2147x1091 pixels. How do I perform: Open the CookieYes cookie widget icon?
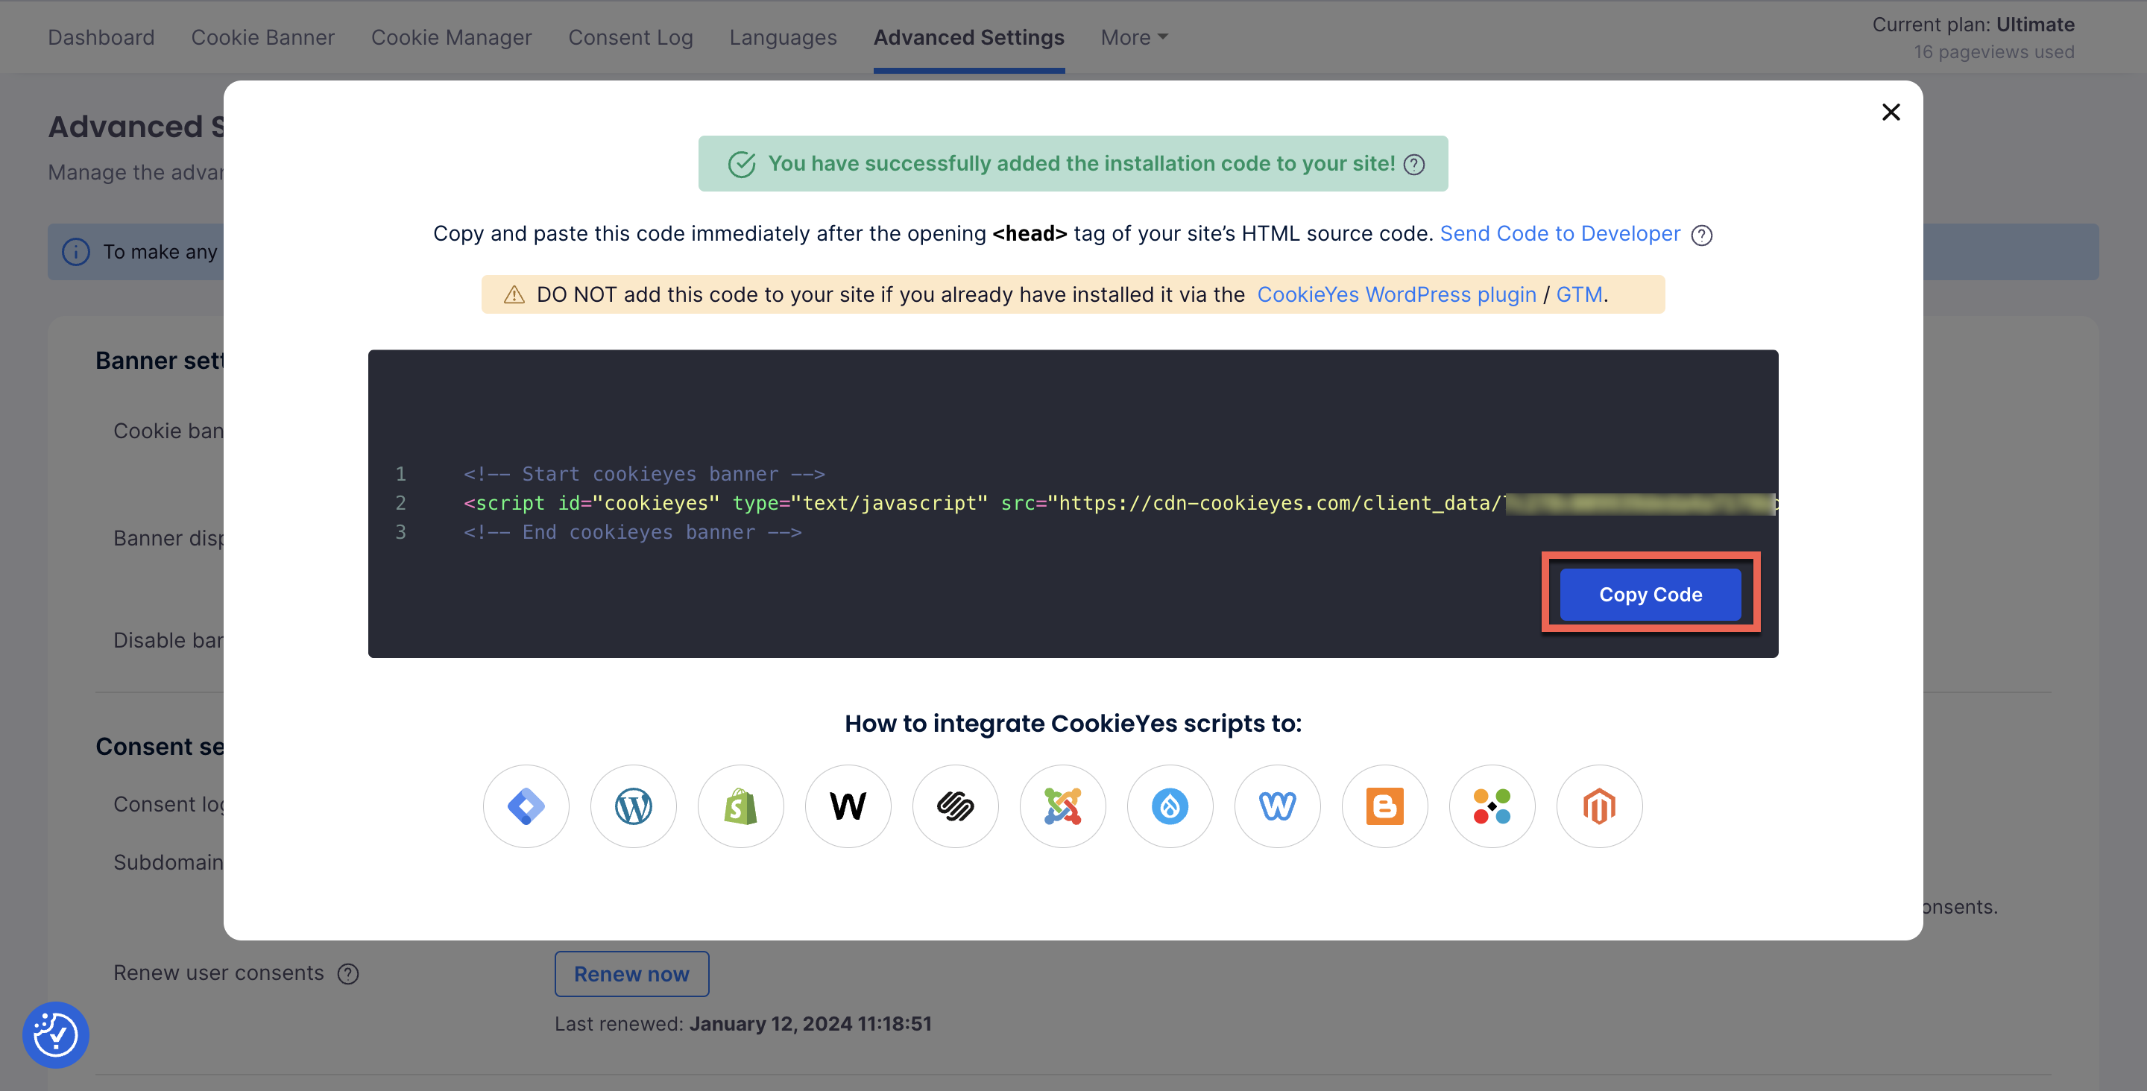[x=56, y=1034]
